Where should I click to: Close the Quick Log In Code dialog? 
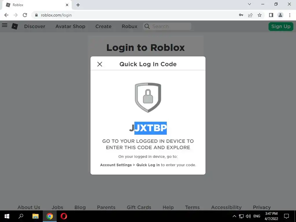(x=100, y=64)
